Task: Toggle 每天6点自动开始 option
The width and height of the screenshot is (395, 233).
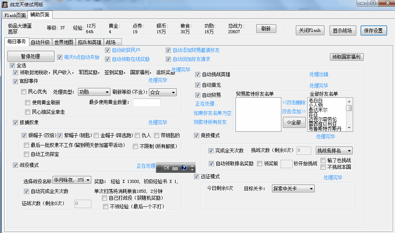Action: click(60, 57)
